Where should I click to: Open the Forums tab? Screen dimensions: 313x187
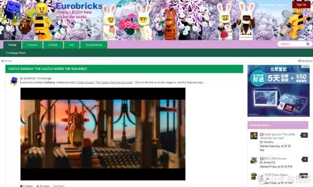(x=32, y=45)
